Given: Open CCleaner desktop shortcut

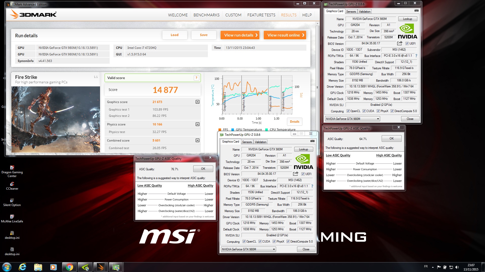Looking at the screenshot, I should click(x=12, y=186).
